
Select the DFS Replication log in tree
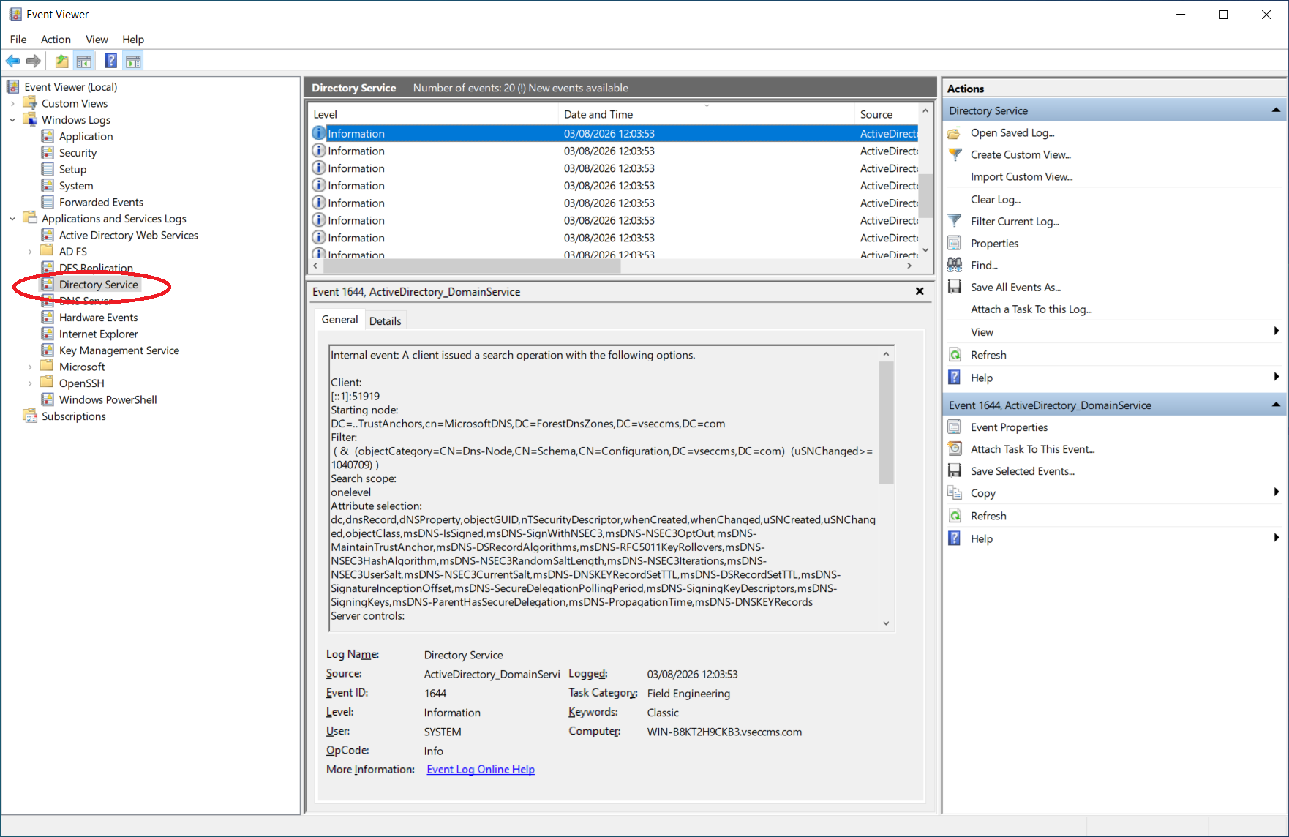[96, 268]
